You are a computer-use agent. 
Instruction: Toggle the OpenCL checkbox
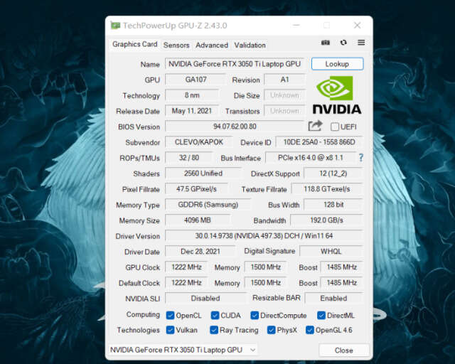click(x=170, y=315)
